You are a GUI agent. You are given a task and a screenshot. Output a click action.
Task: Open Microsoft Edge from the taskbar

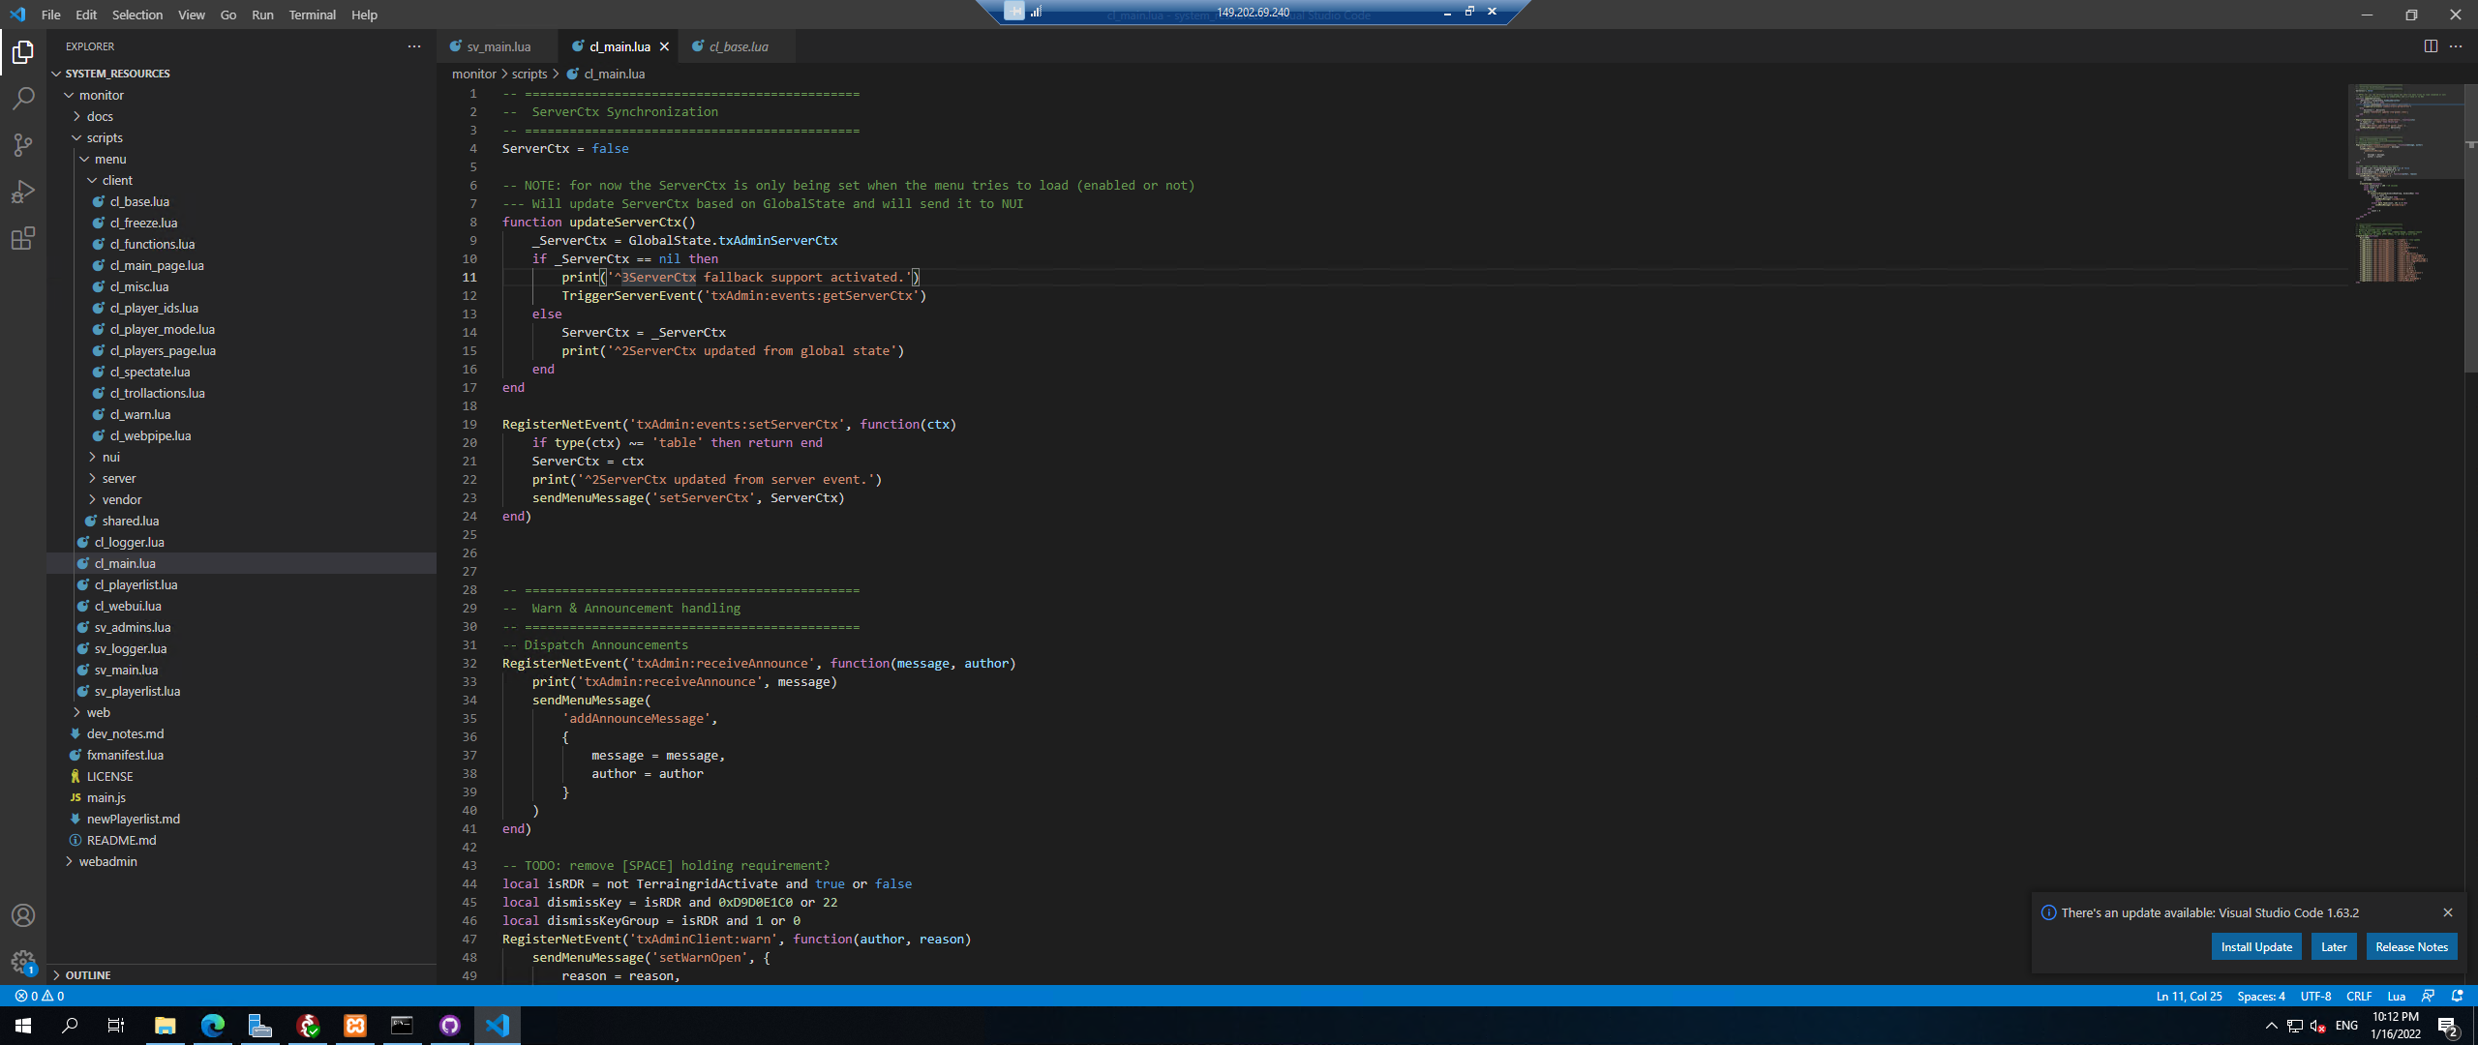(213, 1026)
